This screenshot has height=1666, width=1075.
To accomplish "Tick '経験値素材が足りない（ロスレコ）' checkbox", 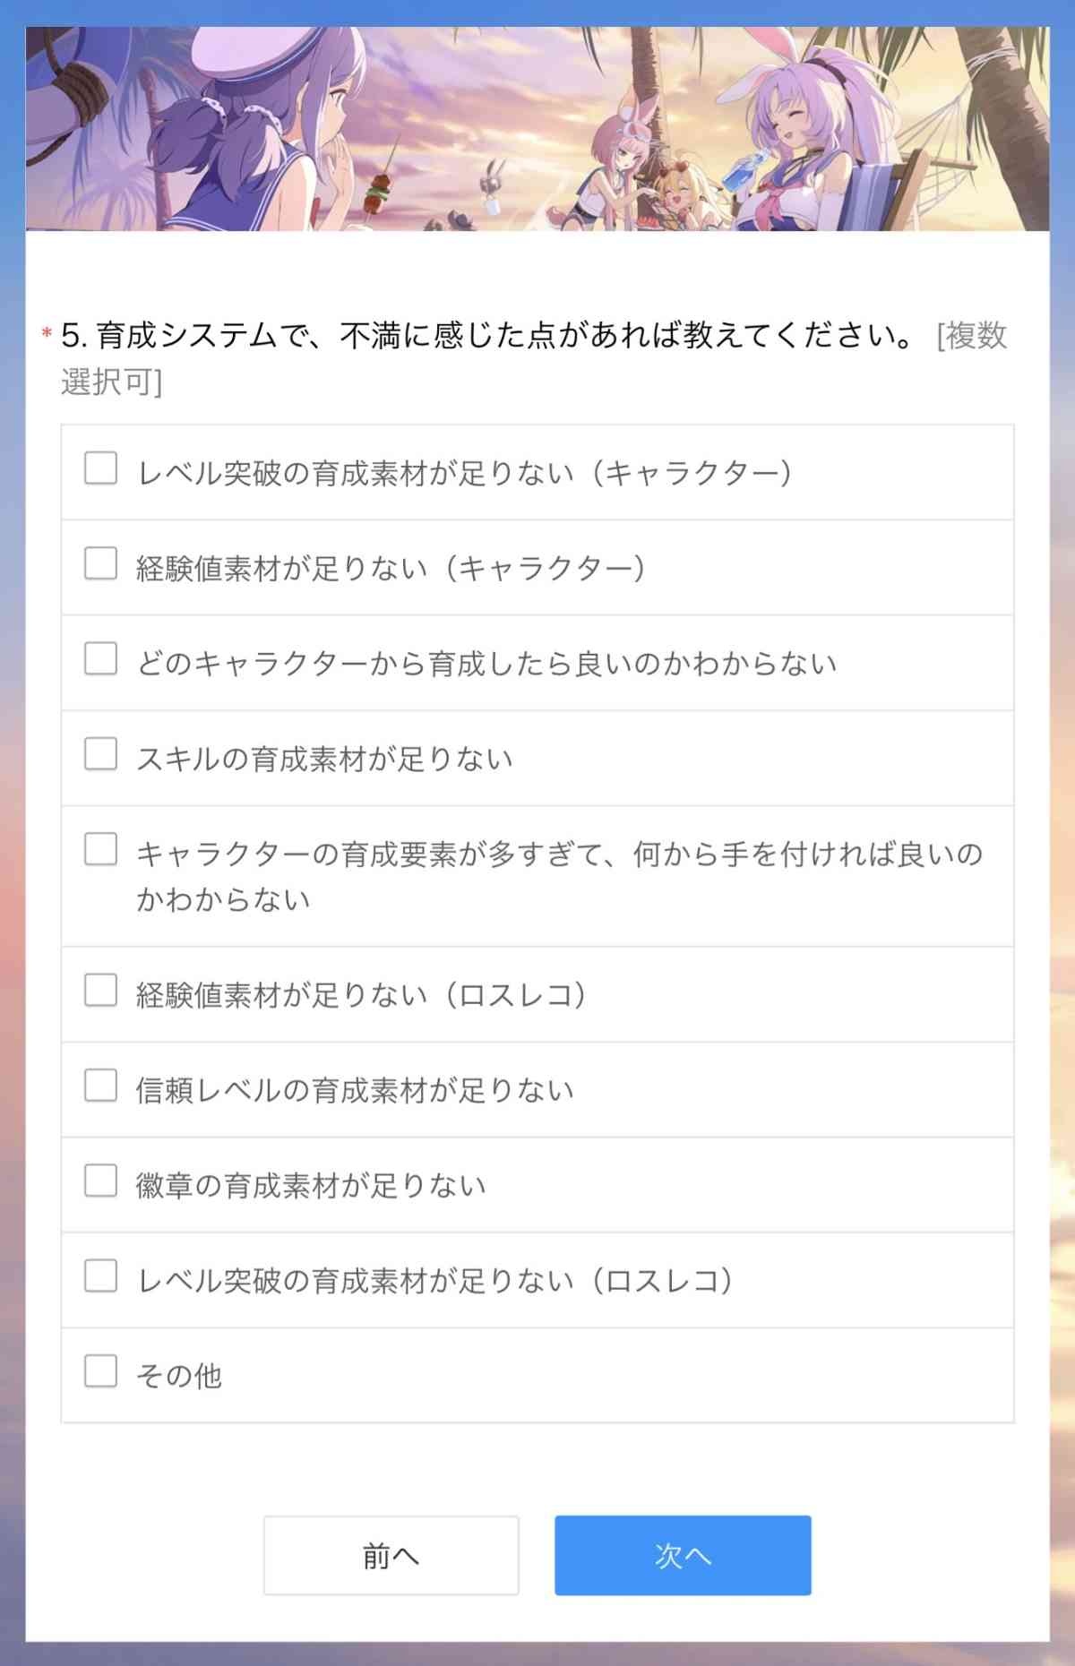I will pos(100,991).
